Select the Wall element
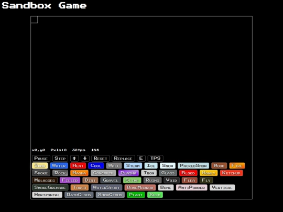Screen dimensions: 283x212 click(114, 165)
